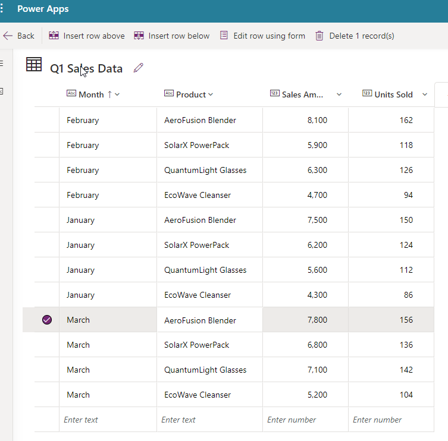Image resolution: width=448 pixels, height=441 pixels.
Task: Deselect the checked March AeroFusion Blender row
Action: (x=47, y=320)
